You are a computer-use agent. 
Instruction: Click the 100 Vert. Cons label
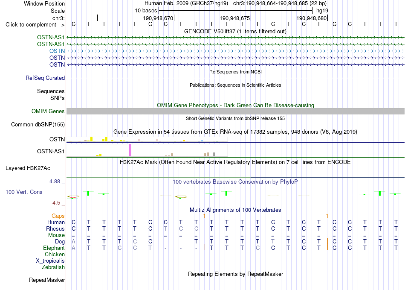coord(24,192)
